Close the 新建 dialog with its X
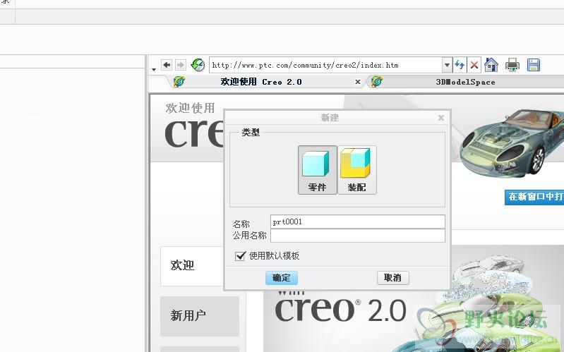Image resolution: width=564 pixels, height=352 pixels. 441,118
